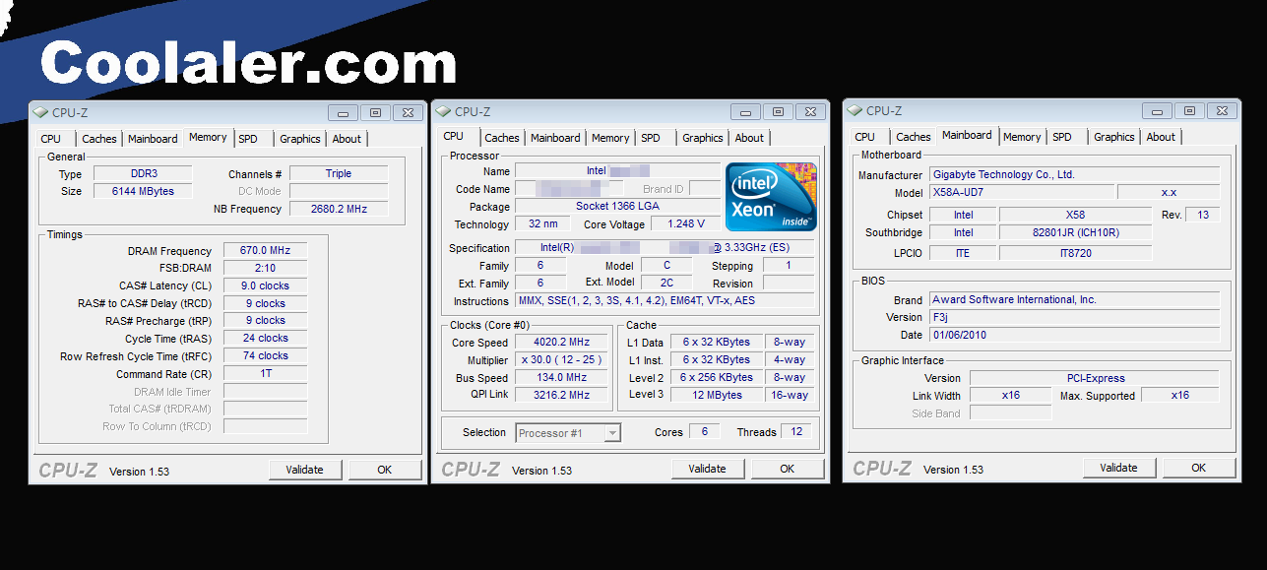Click the CPU-Z title icon in Mainboard window
The image size is (1267, 570).
tap(855, 110)
